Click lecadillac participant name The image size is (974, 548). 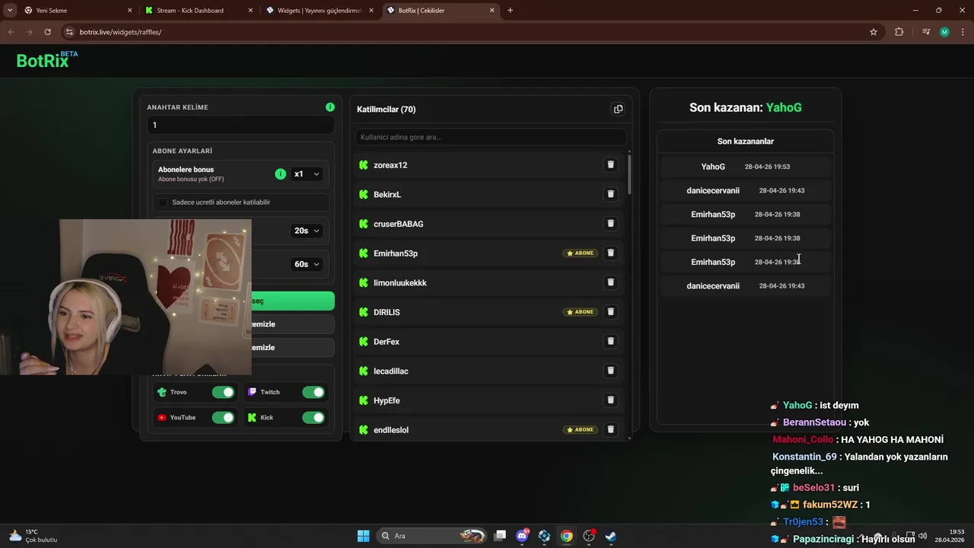coord(391,371)
